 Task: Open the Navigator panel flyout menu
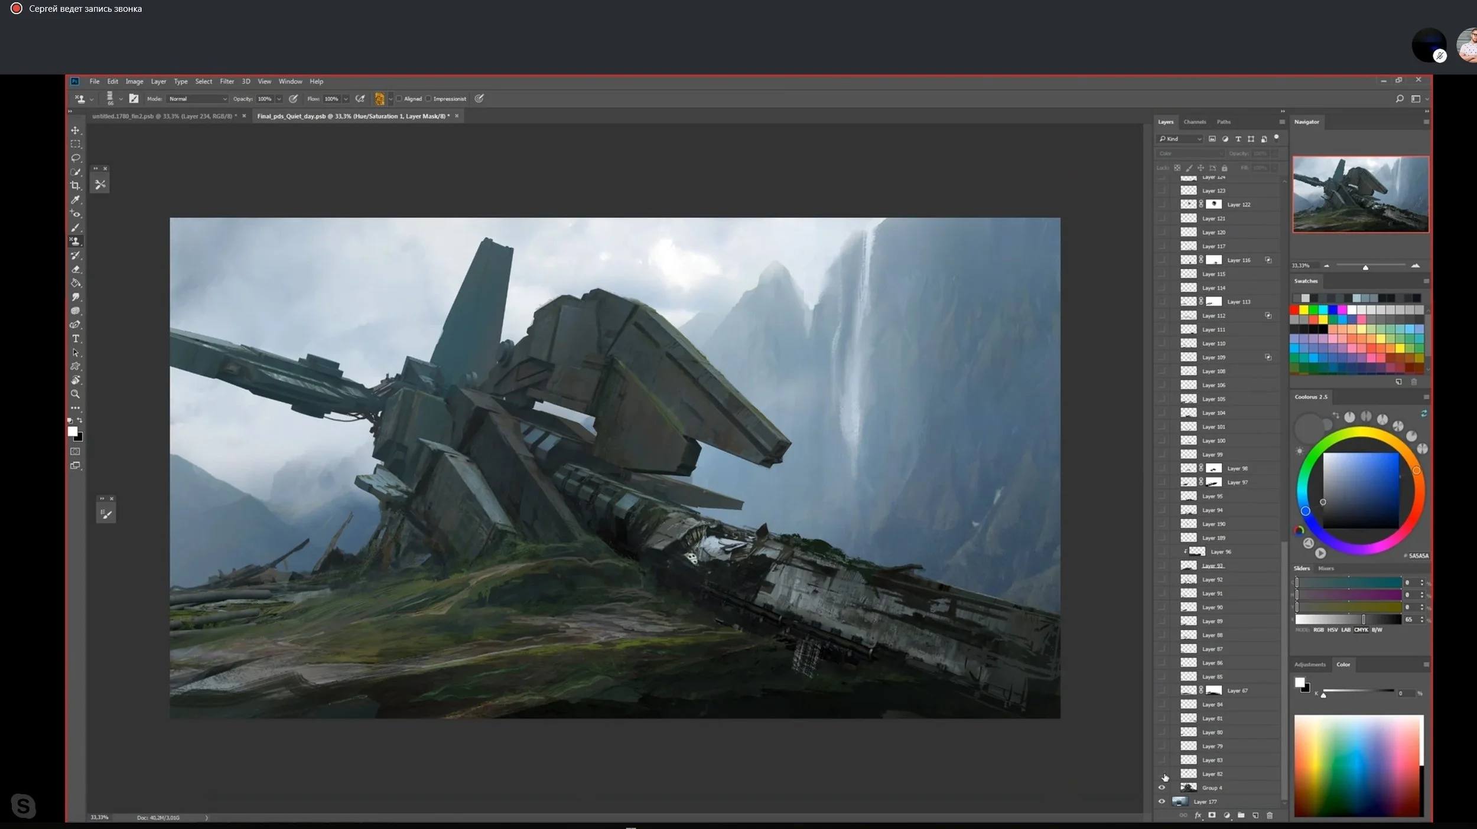click(x=1426, y=122)
